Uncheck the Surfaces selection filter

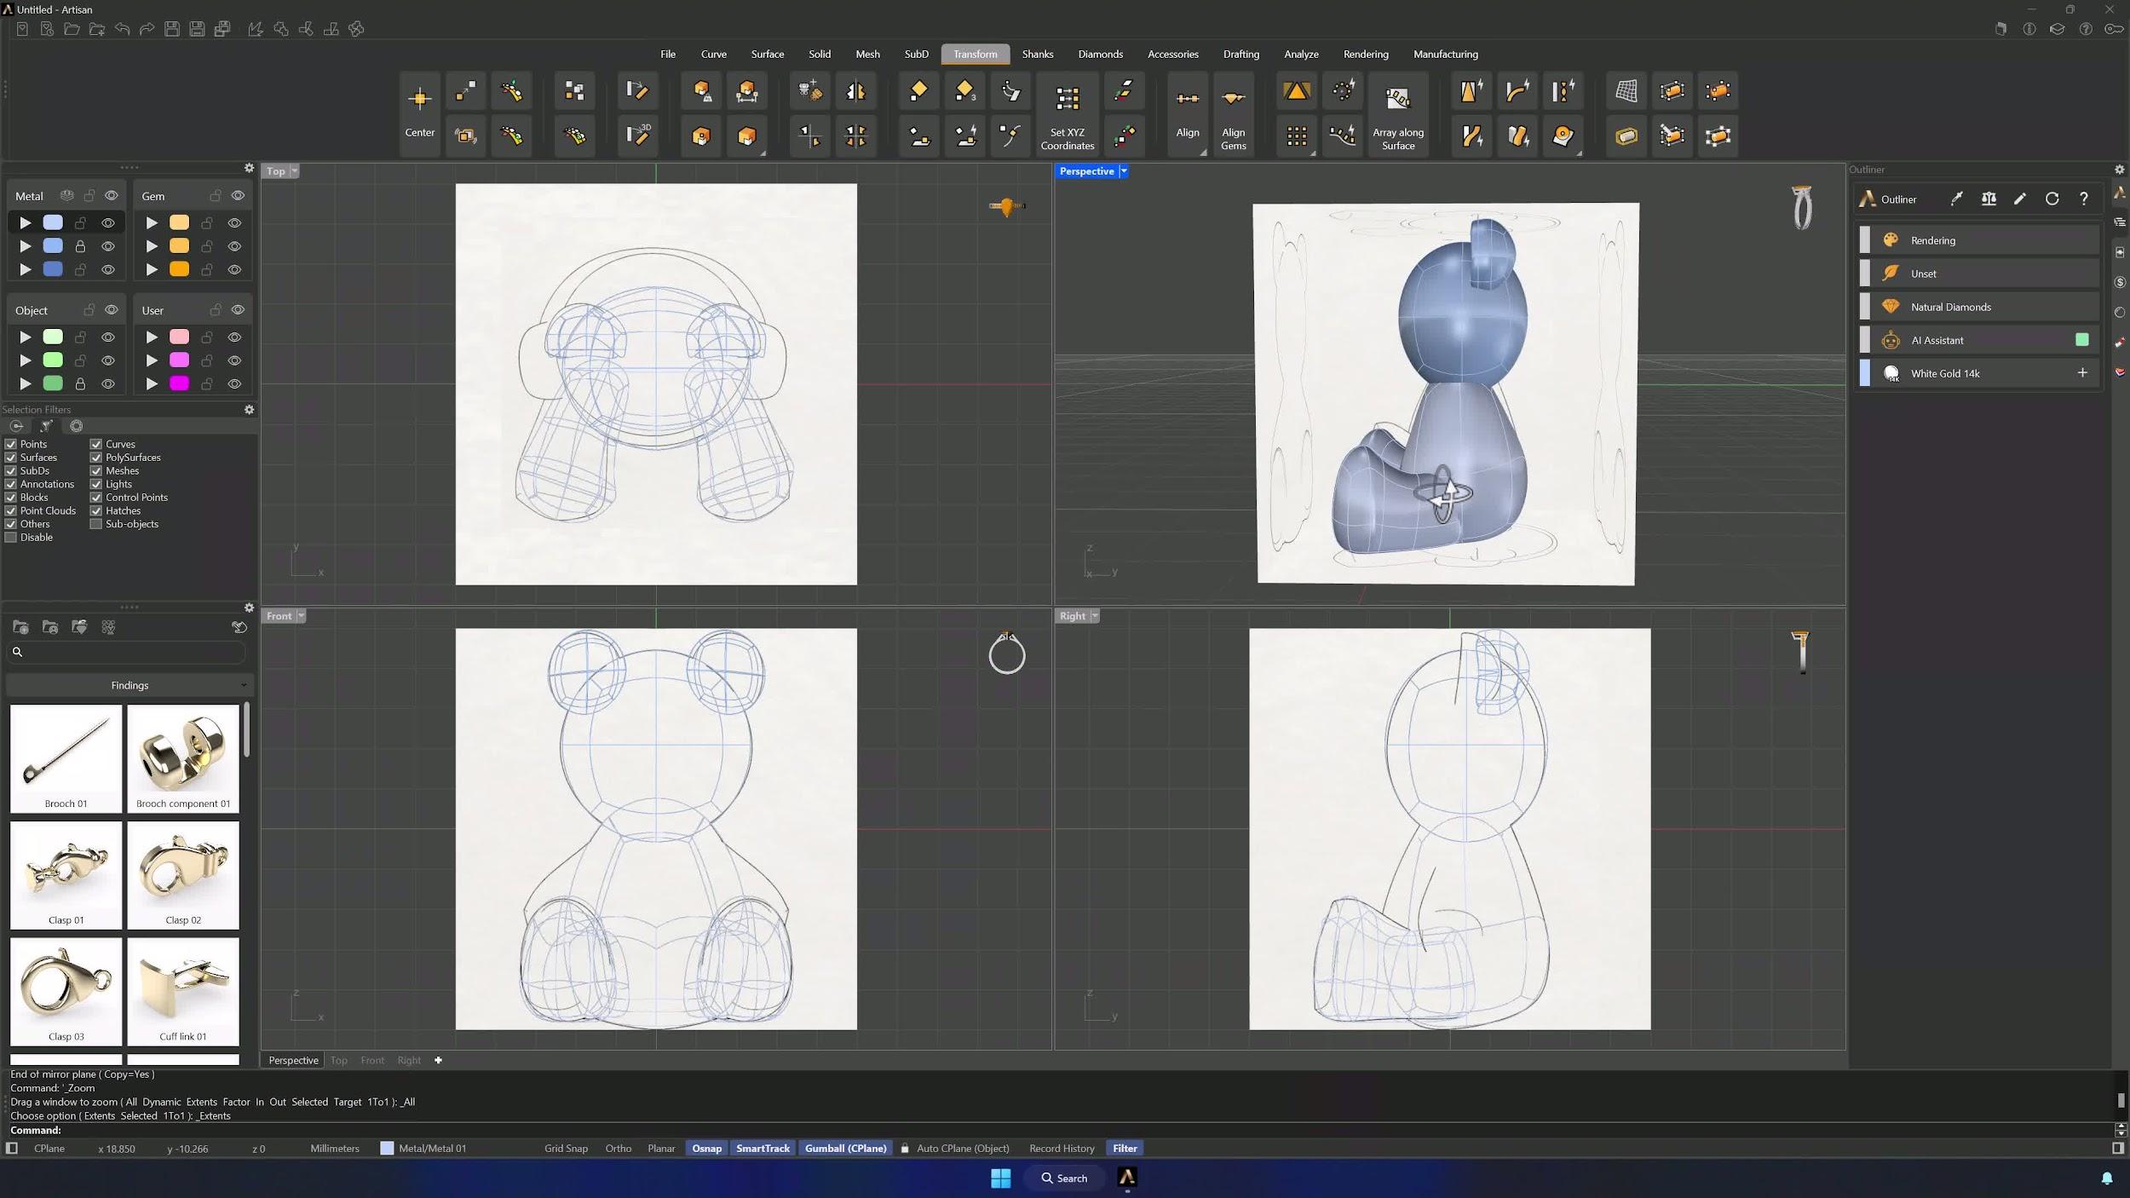coord(11,458)
